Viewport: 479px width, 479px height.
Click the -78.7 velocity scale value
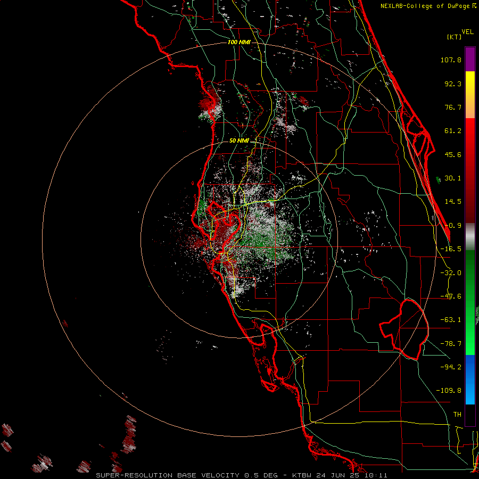(x=451, y=344)
